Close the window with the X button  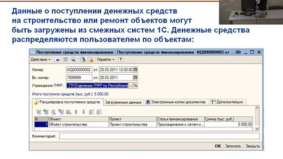(x=259, y=52)
